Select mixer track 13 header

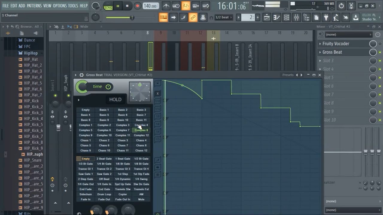213,33
